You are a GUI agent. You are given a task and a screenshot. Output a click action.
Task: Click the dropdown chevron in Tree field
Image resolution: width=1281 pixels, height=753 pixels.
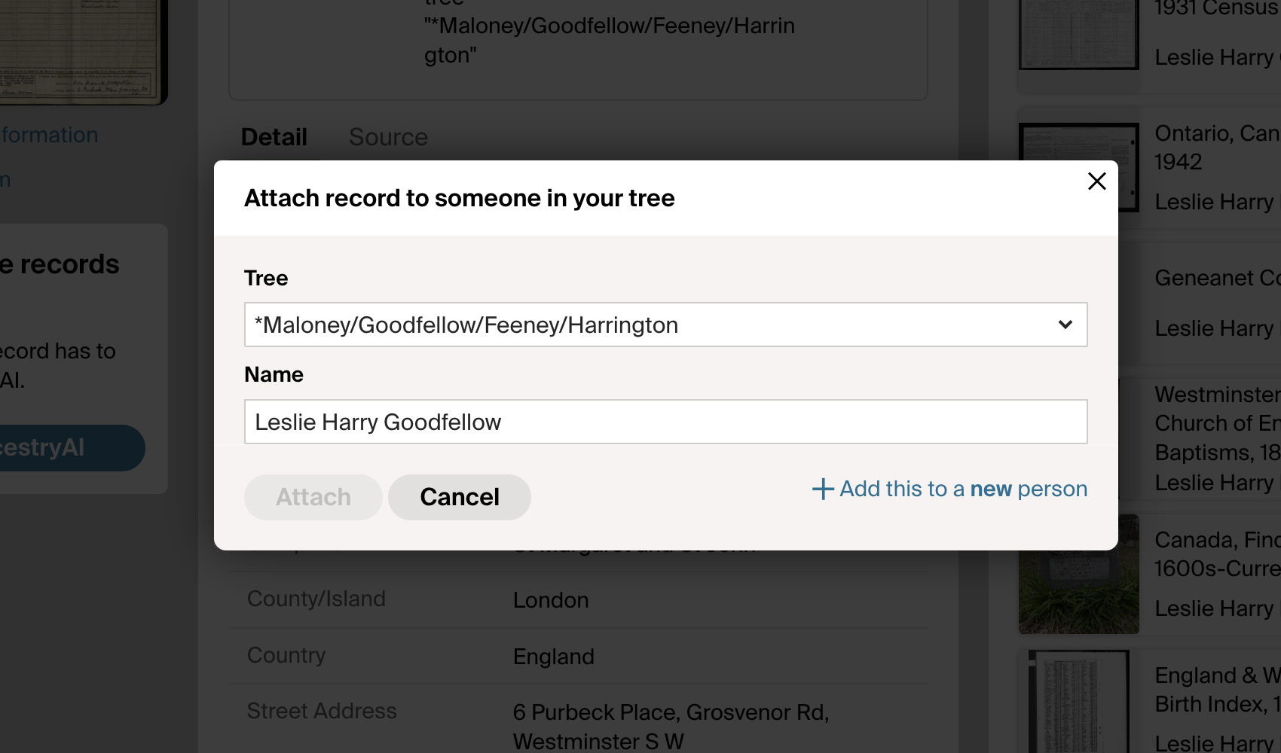click(x=1065, y=325)
